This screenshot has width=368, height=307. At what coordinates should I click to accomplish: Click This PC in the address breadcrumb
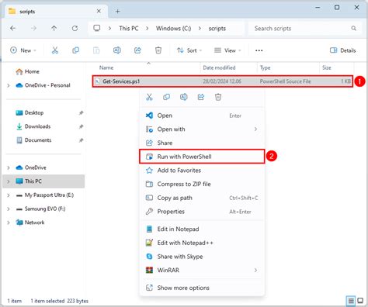129,28
